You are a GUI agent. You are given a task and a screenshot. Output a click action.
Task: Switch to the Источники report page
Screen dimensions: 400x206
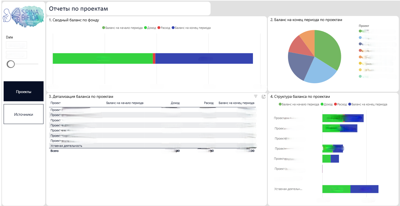coord(24,114)
